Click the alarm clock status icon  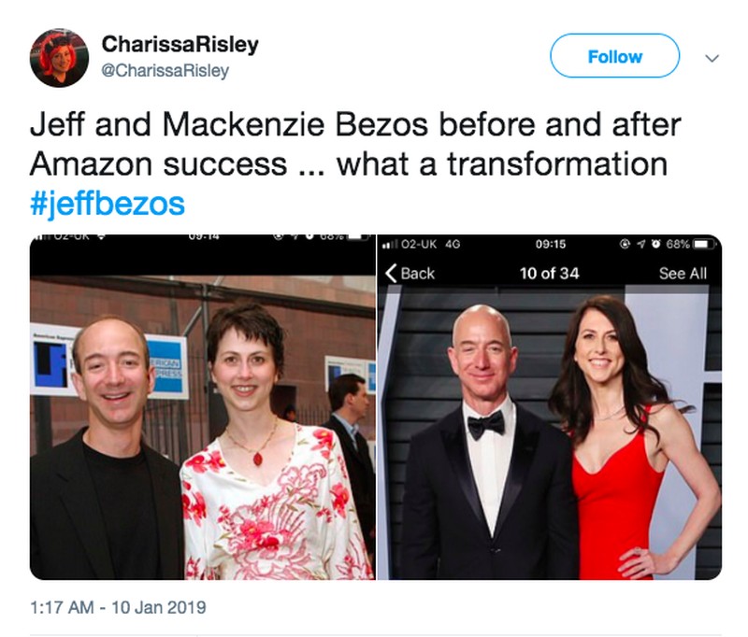click(656, 245)
